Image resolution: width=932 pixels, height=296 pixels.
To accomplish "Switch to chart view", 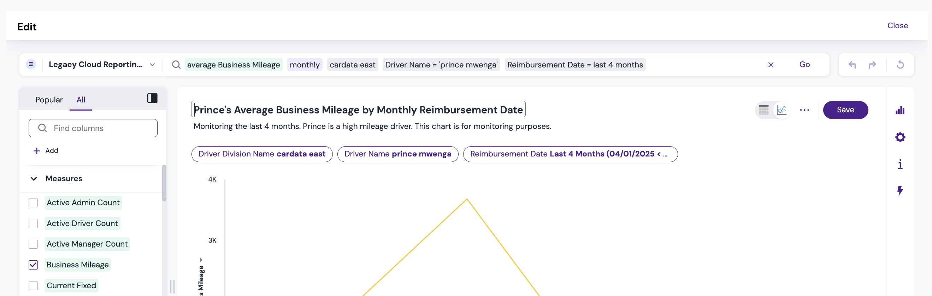I will [x=781, y=110].
